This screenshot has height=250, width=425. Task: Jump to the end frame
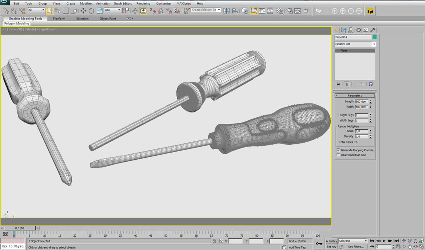tap(396, 241)
